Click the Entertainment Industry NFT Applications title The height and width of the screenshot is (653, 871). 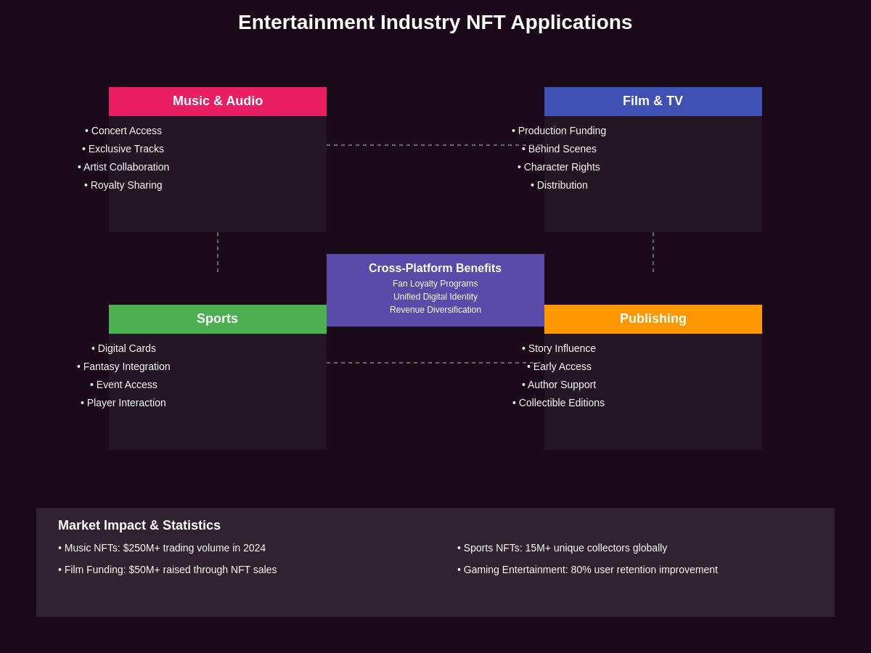point(435,22)
